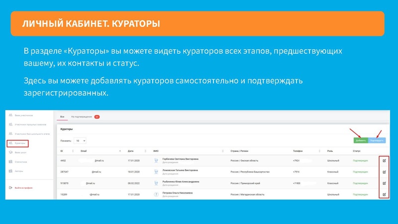Sort table by Email column arrow

[x=120, y=151]
